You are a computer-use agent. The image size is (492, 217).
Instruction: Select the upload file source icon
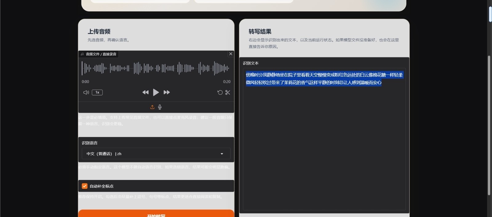click(x=152, y=107)
